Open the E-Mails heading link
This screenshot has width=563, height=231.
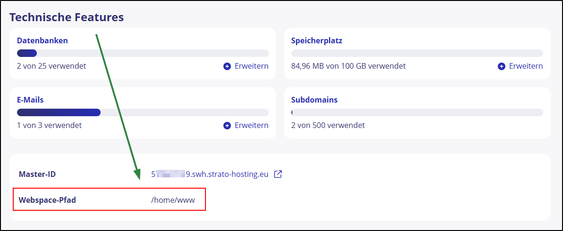click(30, 100)
